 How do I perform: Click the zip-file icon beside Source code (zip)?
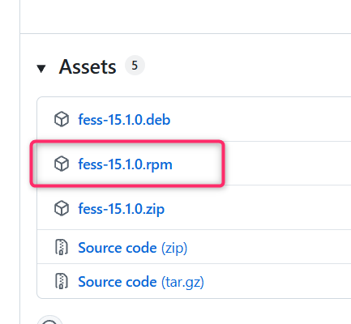(x=62, y=247)
